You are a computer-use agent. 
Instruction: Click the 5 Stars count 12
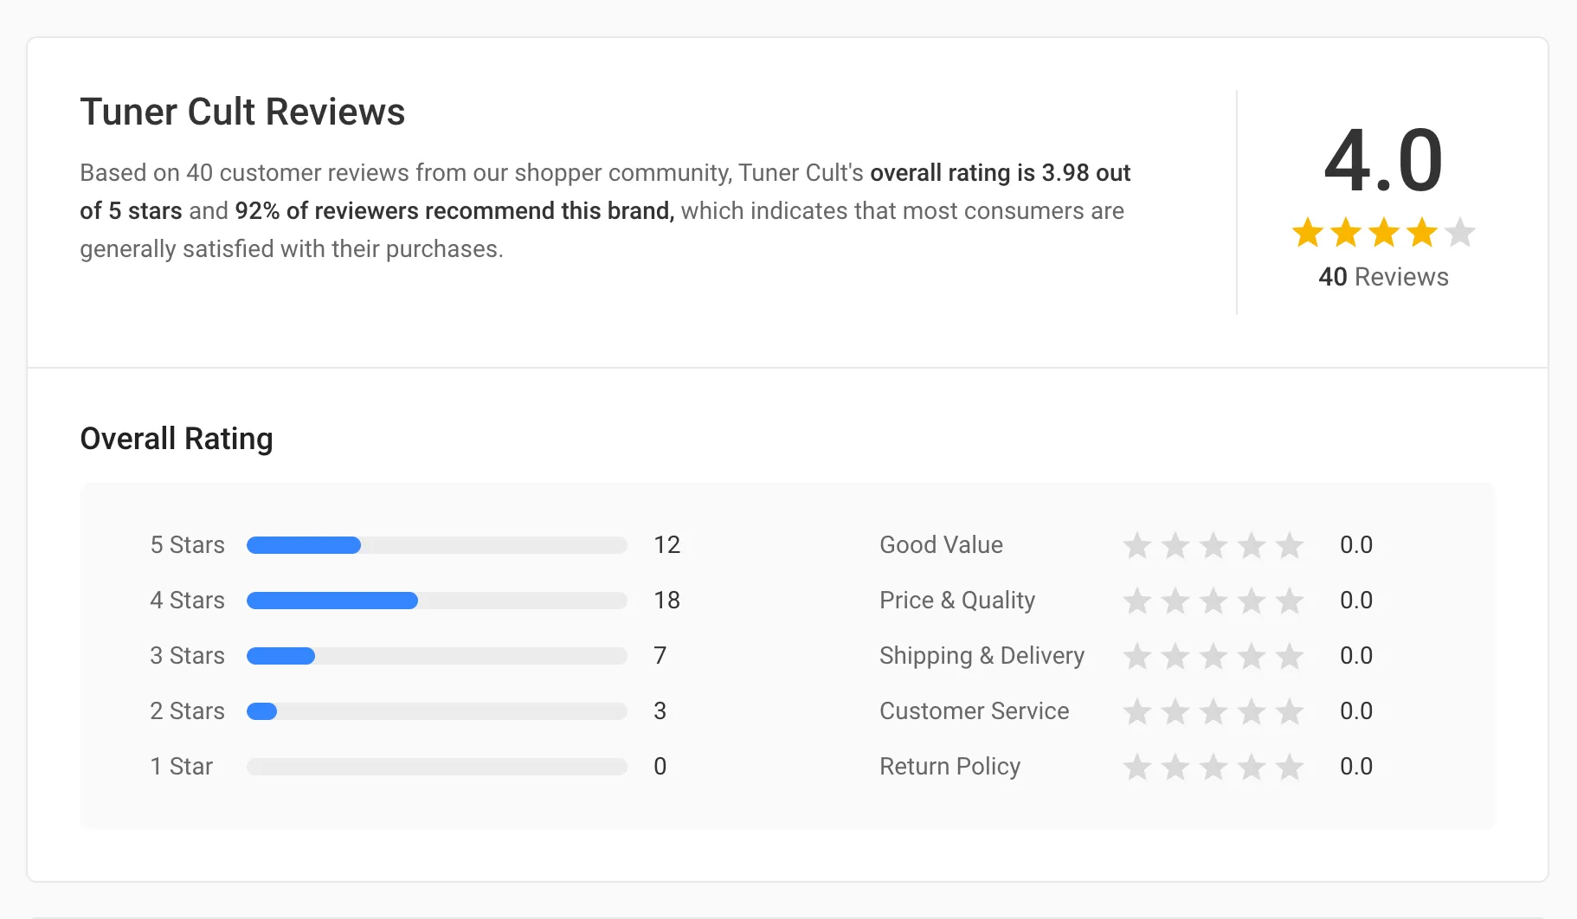coord(666,545)
